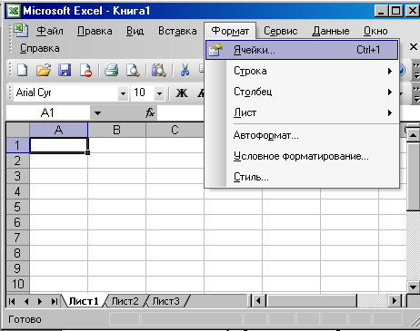Open a file with the folder icon

pyautogui.click(x=44, y=70)
